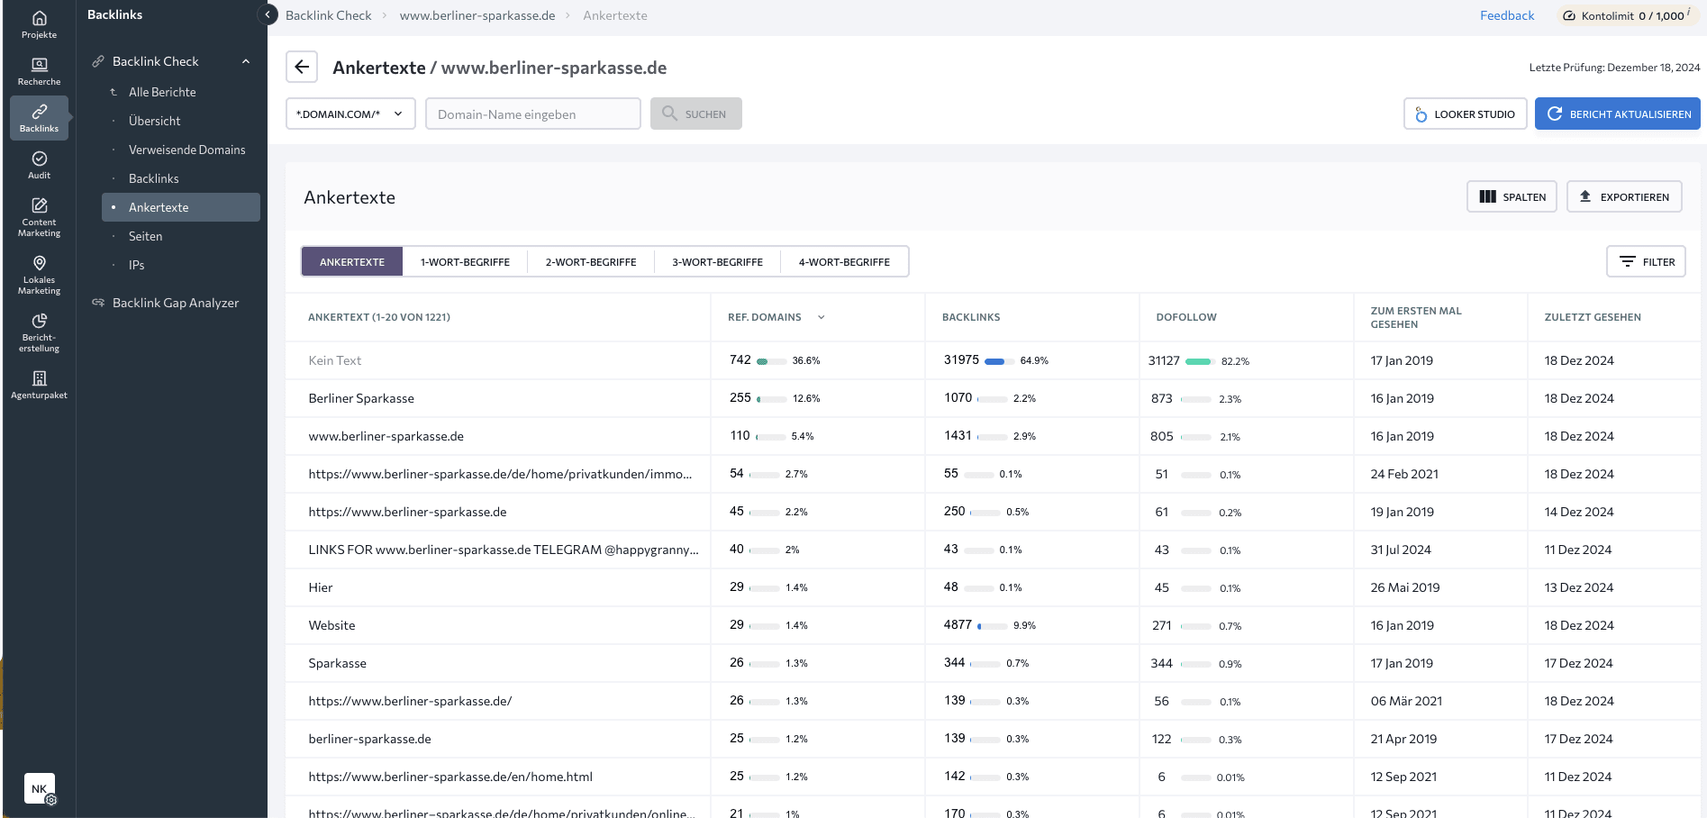
Task: Open Seiten submenu item
Action: point(145,236)
